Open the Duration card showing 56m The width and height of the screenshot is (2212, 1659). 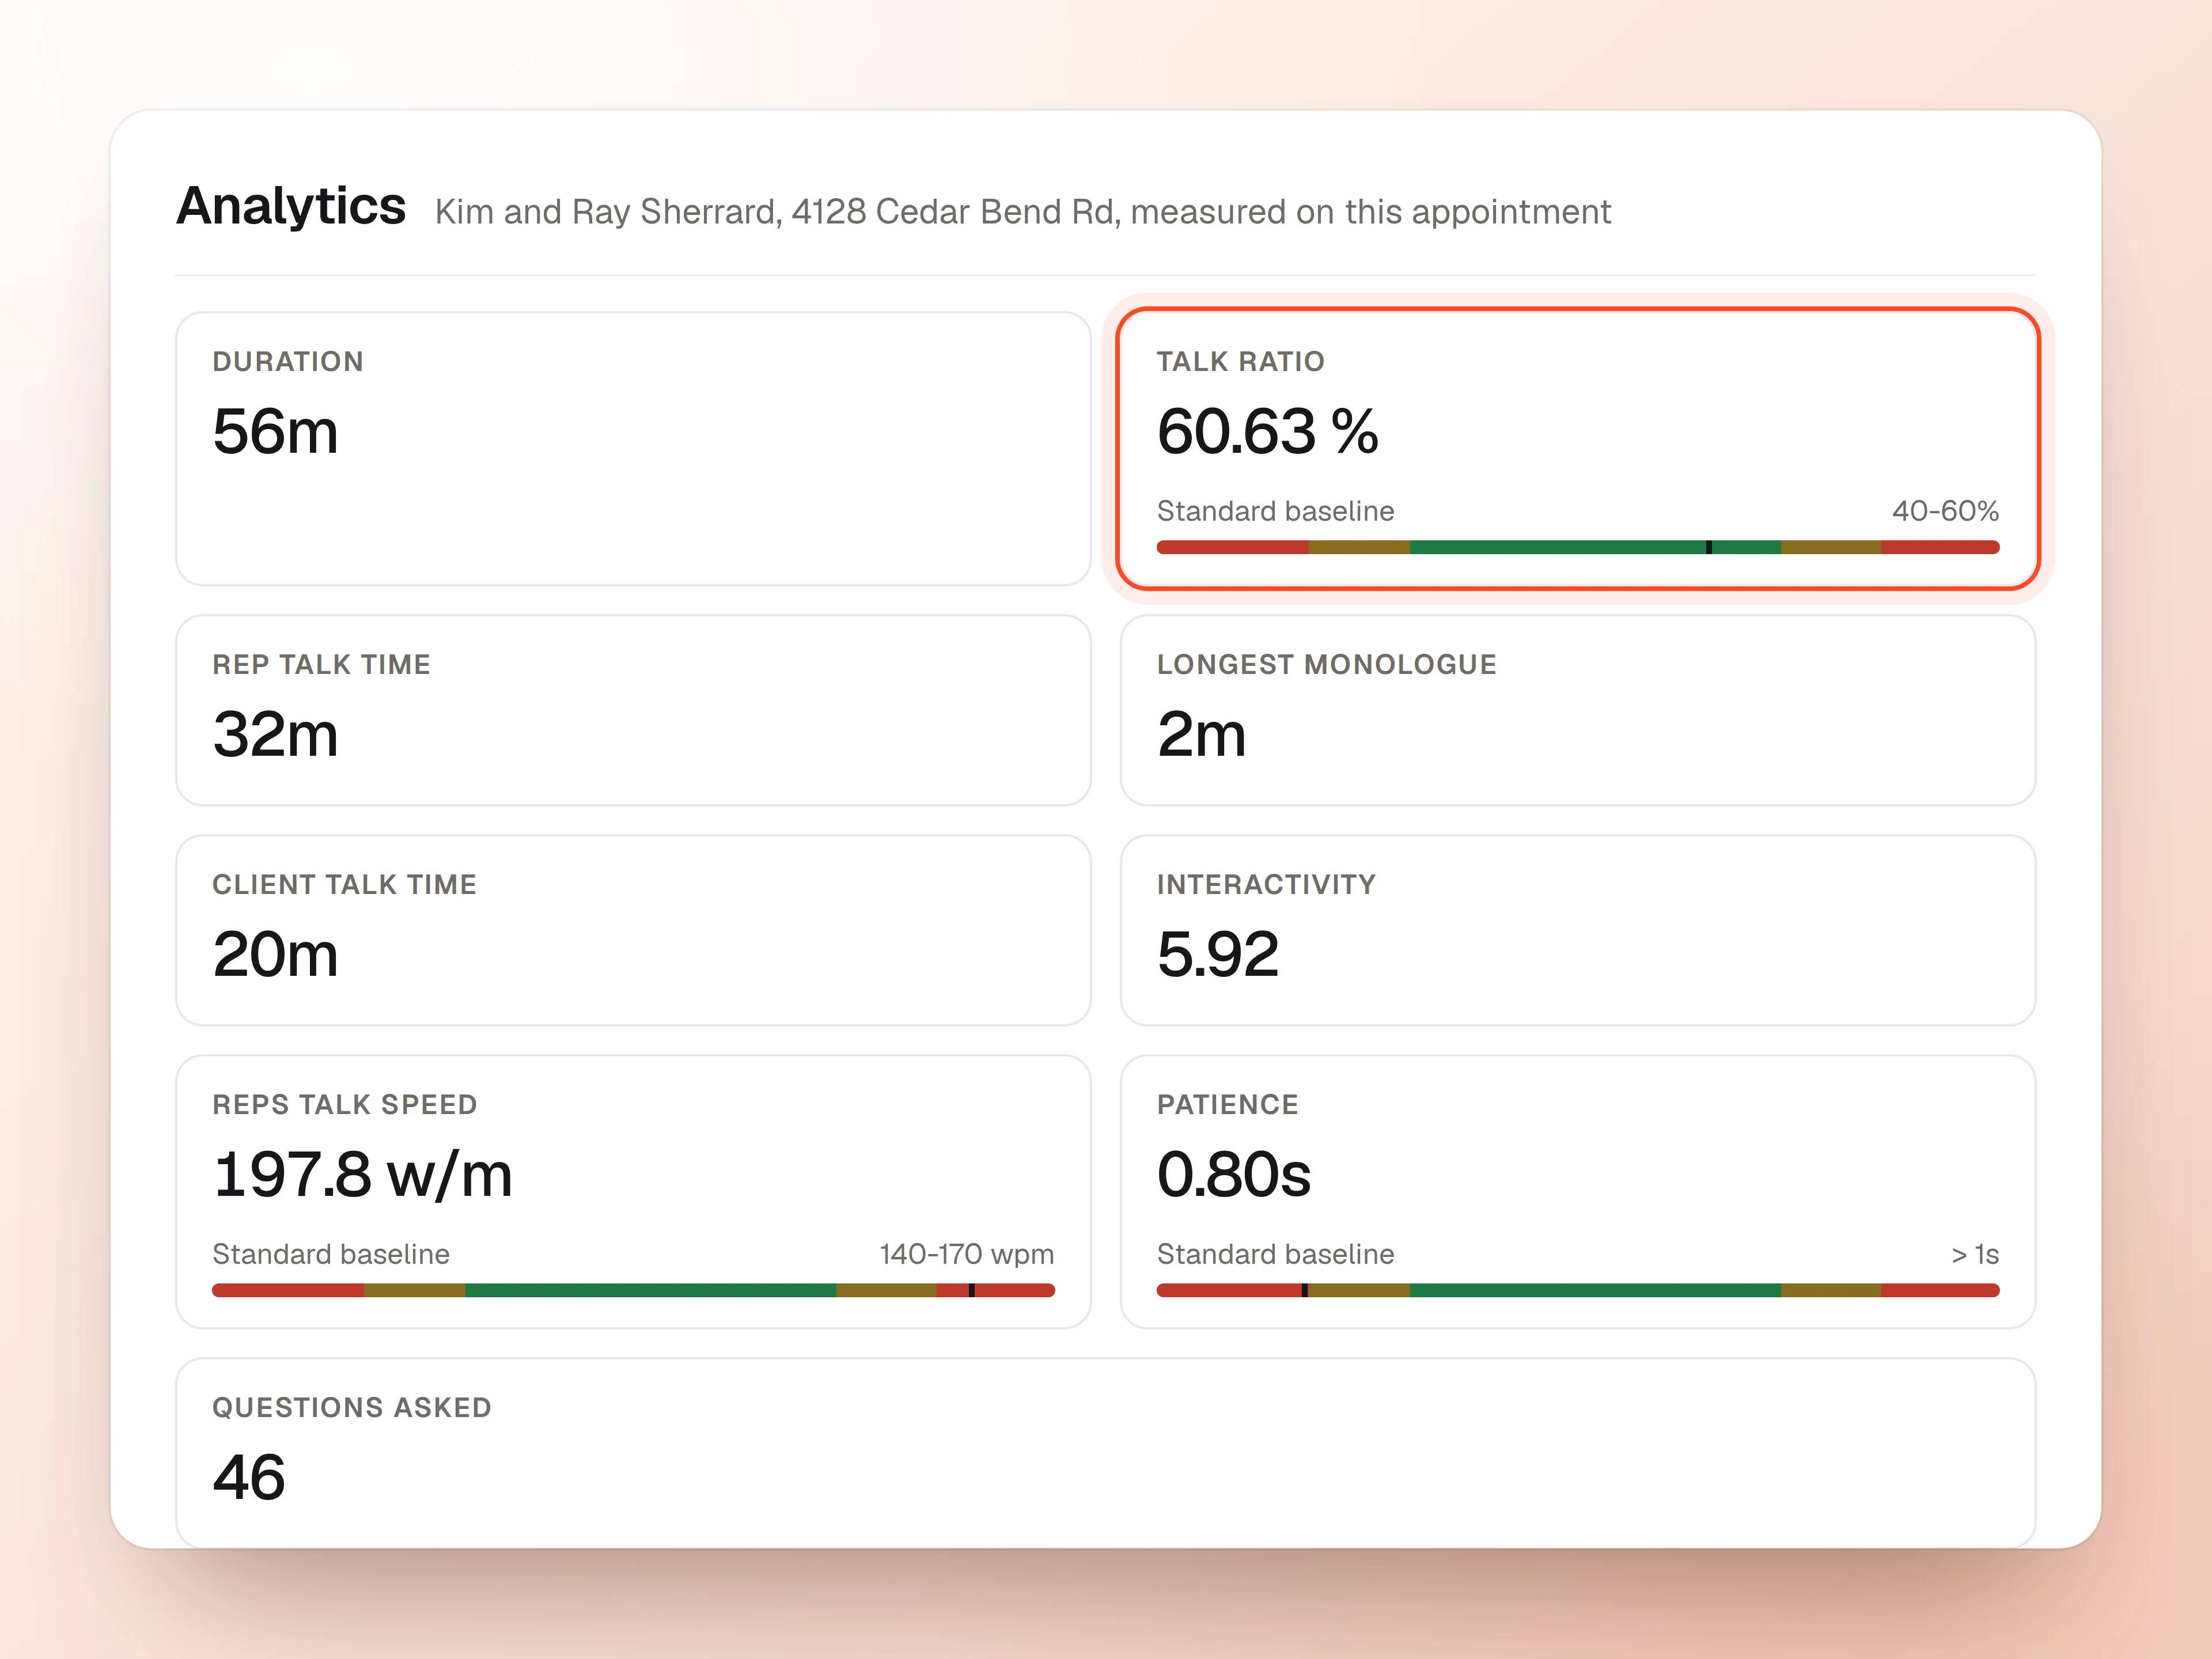[x=633, y=448]
